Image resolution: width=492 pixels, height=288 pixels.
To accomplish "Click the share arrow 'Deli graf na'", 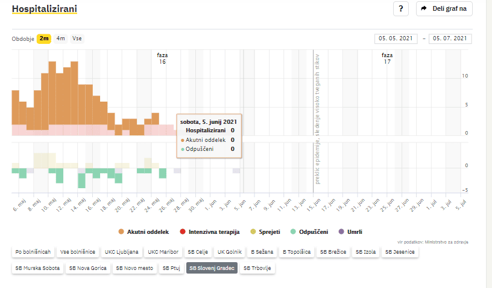I will [x=444, y=8].
